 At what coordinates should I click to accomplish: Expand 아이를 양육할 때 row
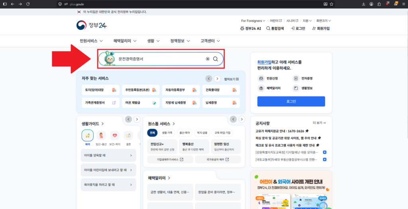(x=108, y=155)
